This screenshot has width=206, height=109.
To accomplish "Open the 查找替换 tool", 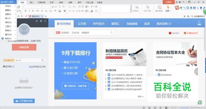I will (159, 9).
